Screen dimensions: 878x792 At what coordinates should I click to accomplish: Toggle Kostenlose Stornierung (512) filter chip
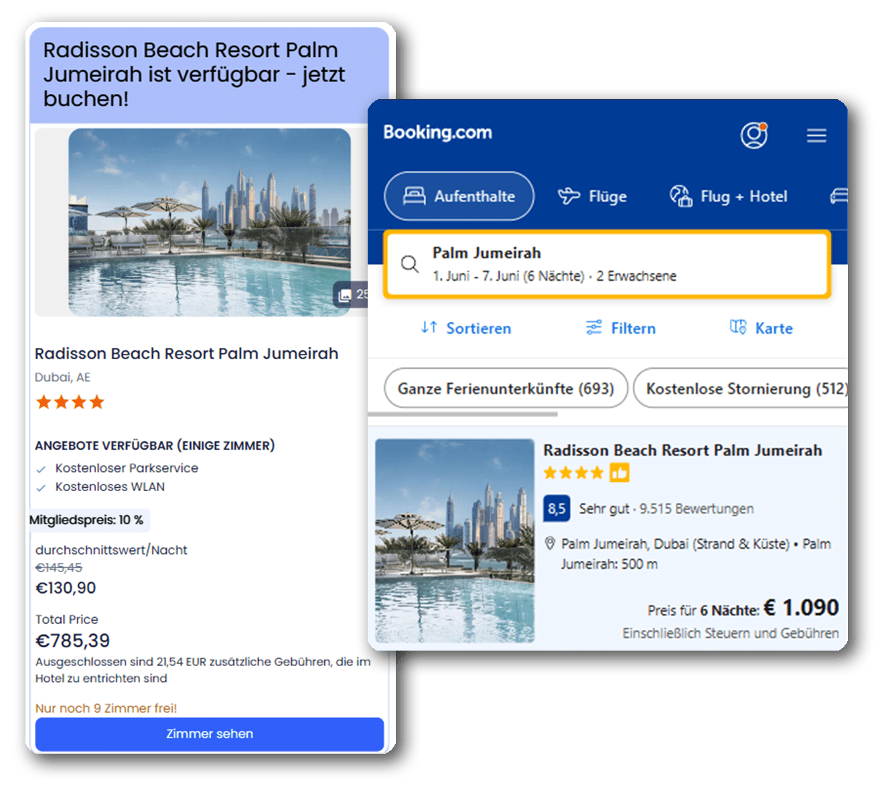click(x=741, y=389)
